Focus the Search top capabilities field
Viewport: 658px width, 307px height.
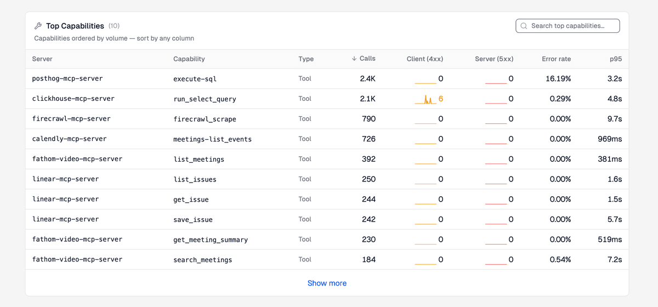(x=568, y=26)
